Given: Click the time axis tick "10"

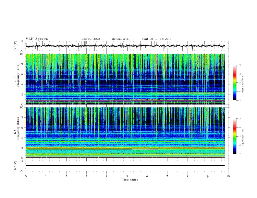Looking at the screenshot, I should pos(228,176).
